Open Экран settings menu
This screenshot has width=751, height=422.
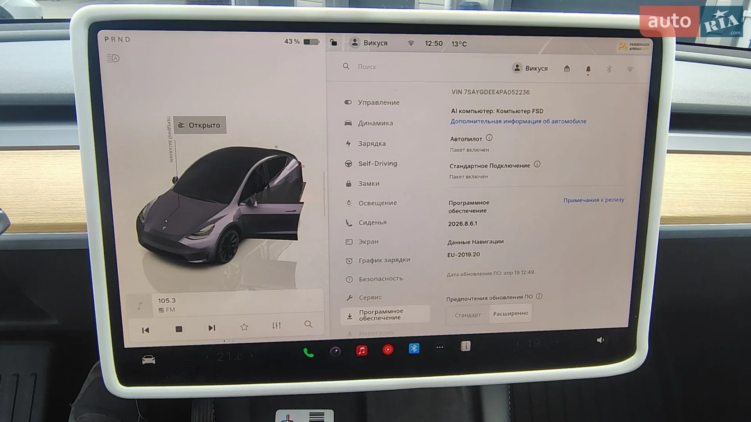point(362,242)
